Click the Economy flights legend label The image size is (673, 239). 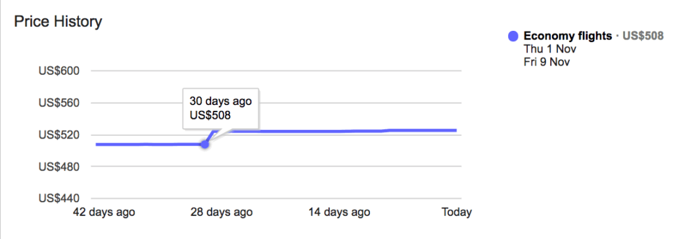pyautogui.click(x=568, y=36)
